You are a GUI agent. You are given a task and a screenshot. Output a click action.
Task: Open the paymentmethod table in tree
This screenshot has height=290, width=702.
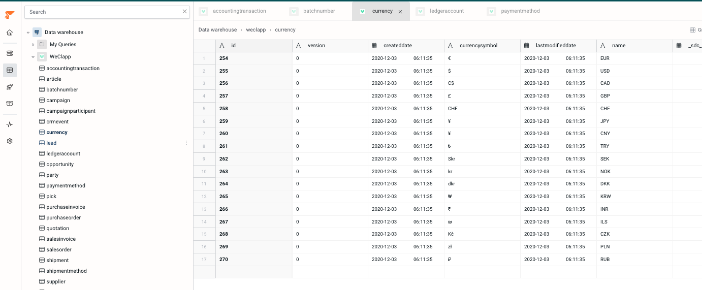[66, 185]
